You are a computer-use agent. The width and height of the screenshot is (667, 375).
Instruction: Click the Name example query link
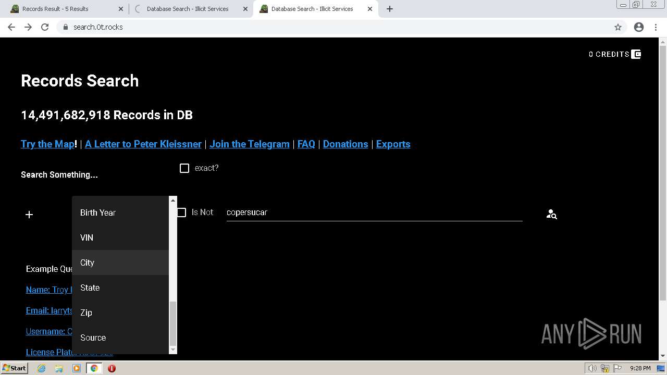(49, 290)
